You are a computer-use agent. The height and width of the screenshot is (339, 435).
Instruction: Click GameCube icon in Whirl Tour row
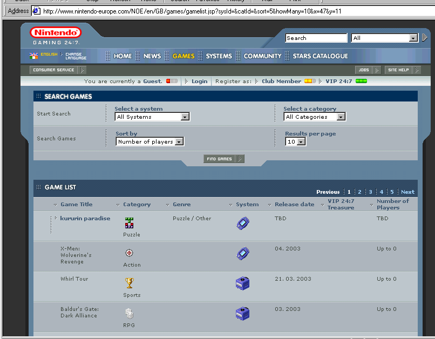point(243,283)
